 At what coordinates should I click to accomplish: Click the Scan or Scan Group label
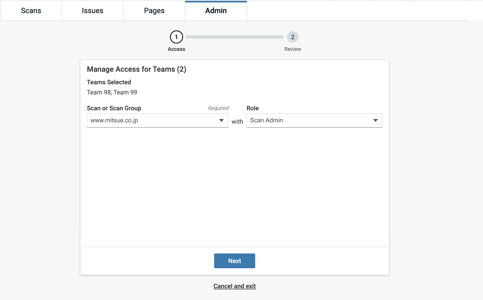point(114,108)
